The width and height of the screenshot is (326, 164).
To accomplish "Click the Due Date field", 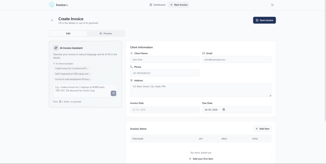I will (x=237, y=109).
